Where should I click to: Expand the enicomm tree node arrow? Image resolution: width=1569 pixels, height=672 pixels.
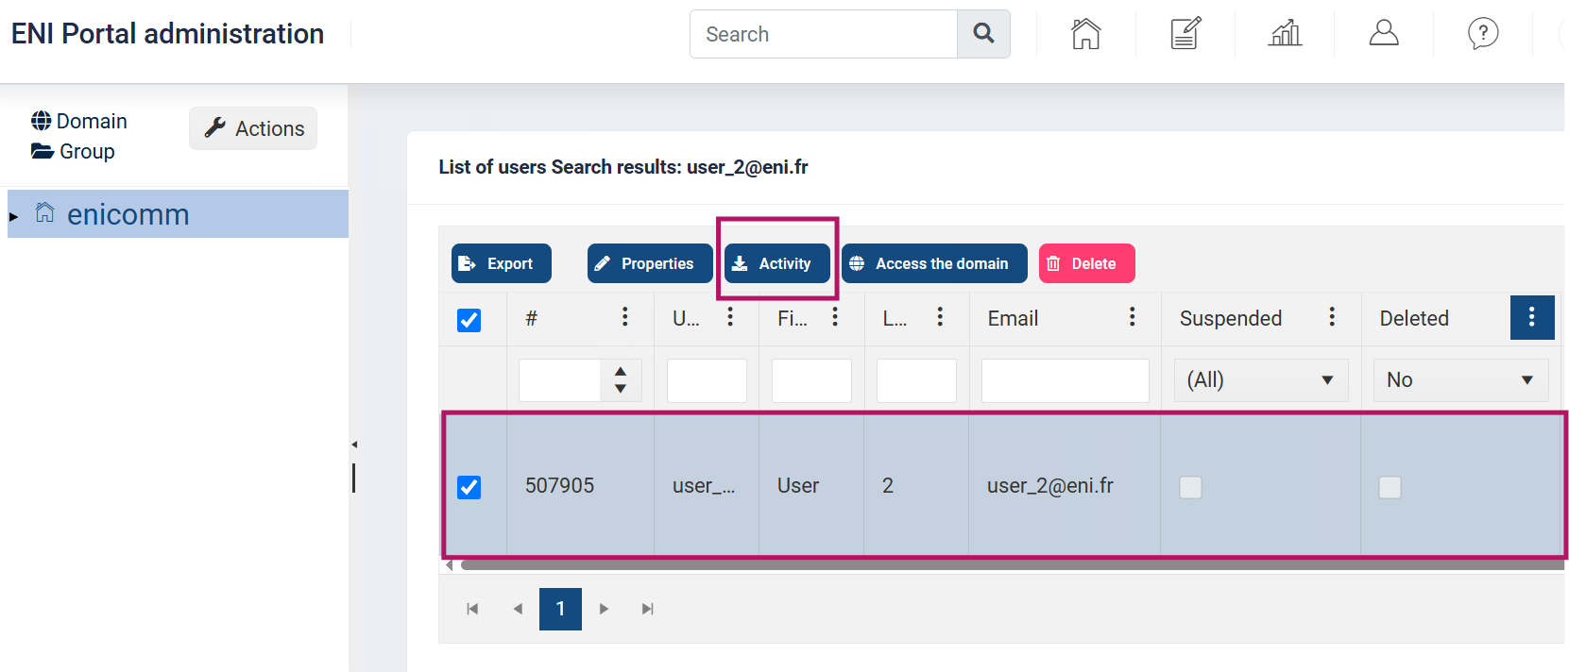tap(13, 217)
